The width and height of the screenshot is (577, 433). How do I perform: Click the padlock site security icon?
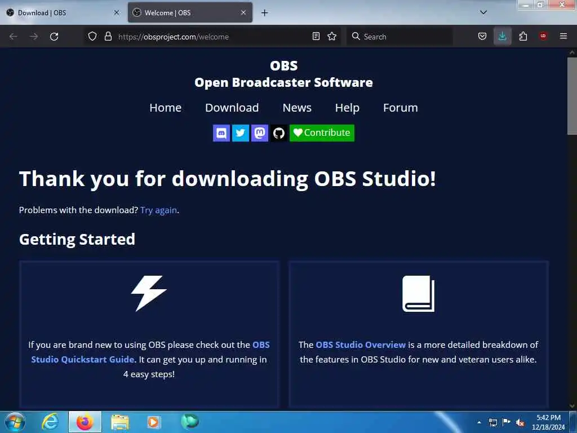108,36
